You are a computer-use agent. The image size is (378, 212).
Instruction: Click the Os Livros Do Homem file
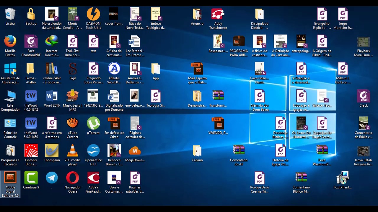(x=301, y=123)
